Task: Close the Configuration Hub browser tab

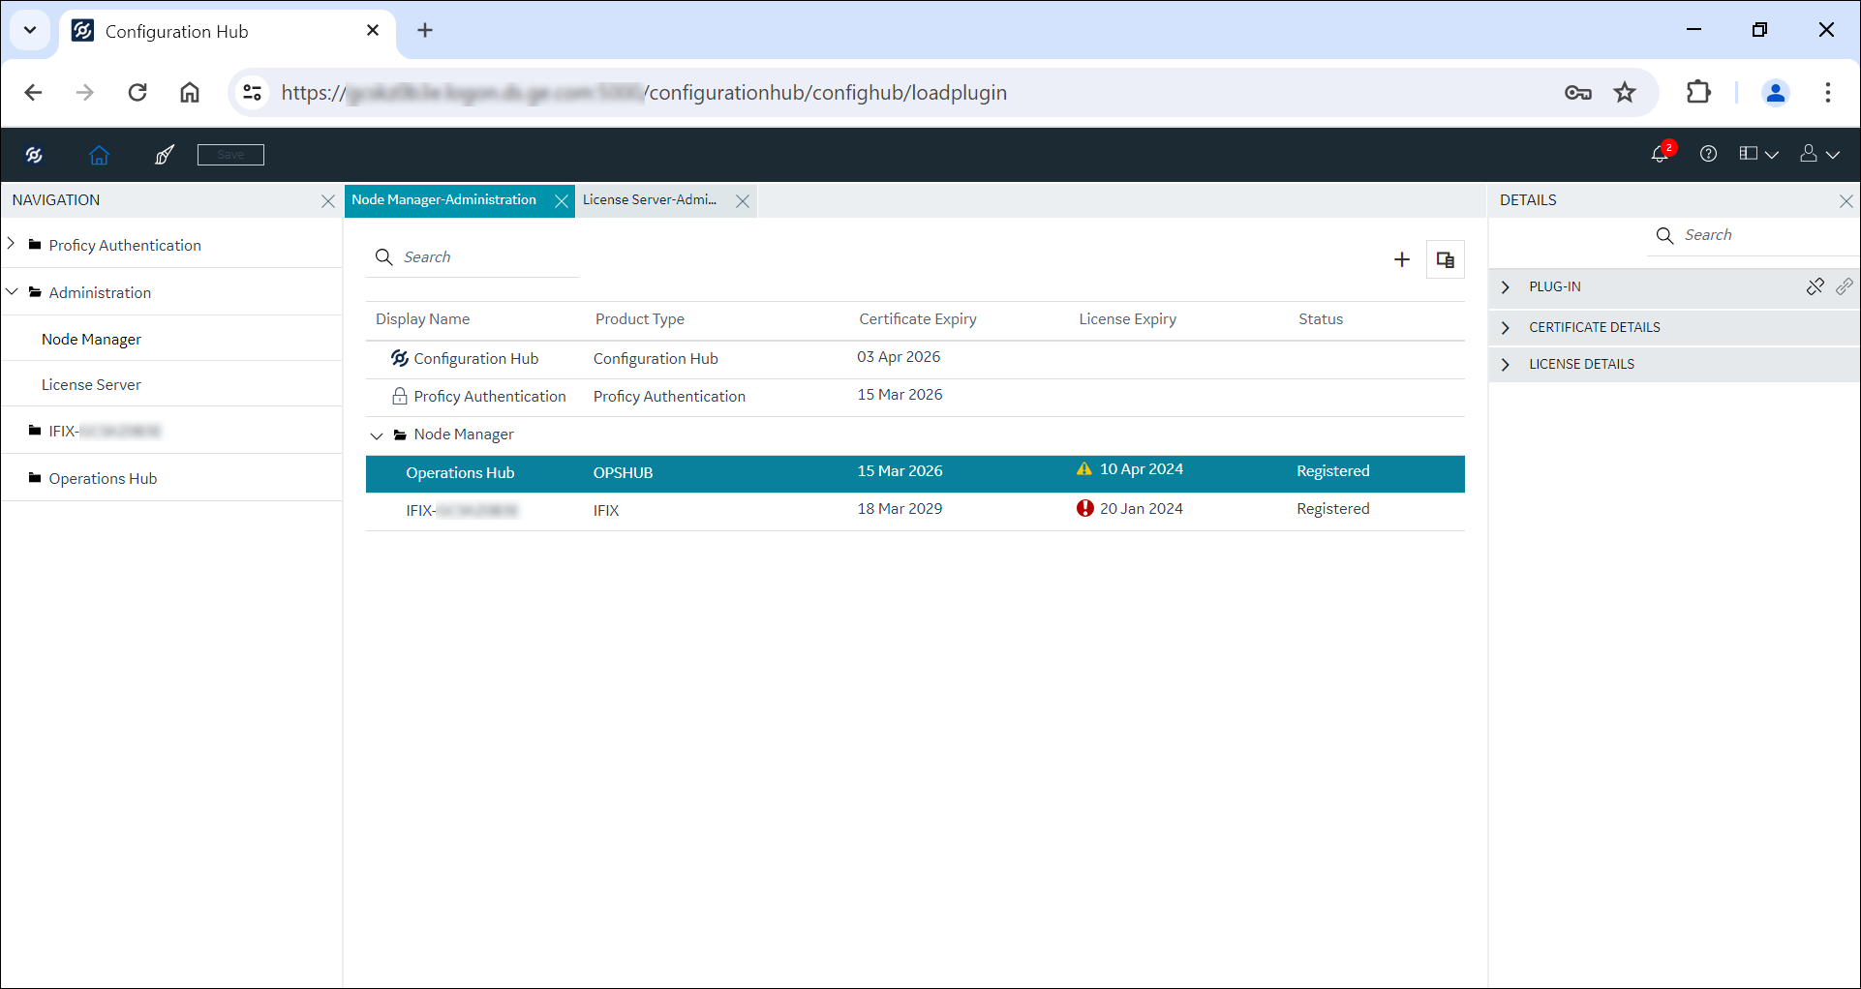Action: 373,31
